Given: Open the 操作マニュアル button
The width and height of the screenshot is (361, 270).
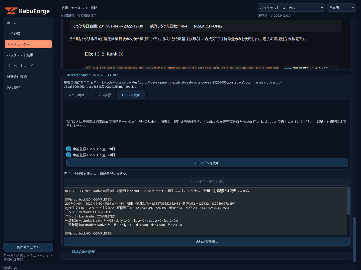Looking at the screenshot, I should pos(28,247).
